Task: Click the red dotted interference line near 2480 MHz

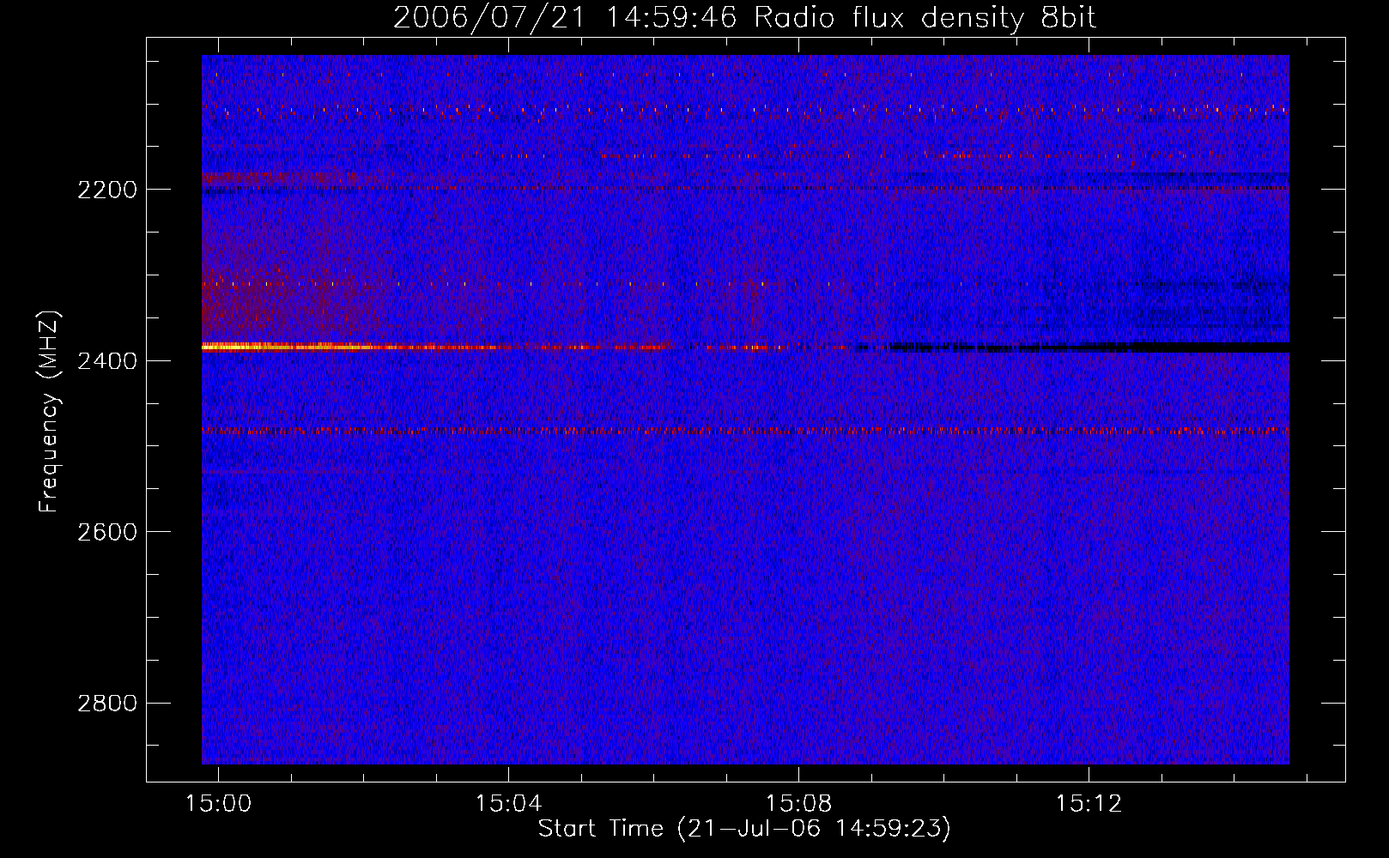Action: tap(745, 430)
